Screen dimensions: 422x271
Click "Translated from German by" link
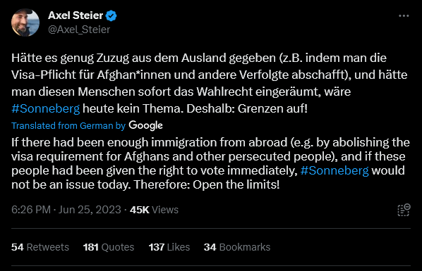[x=68, y=126]
